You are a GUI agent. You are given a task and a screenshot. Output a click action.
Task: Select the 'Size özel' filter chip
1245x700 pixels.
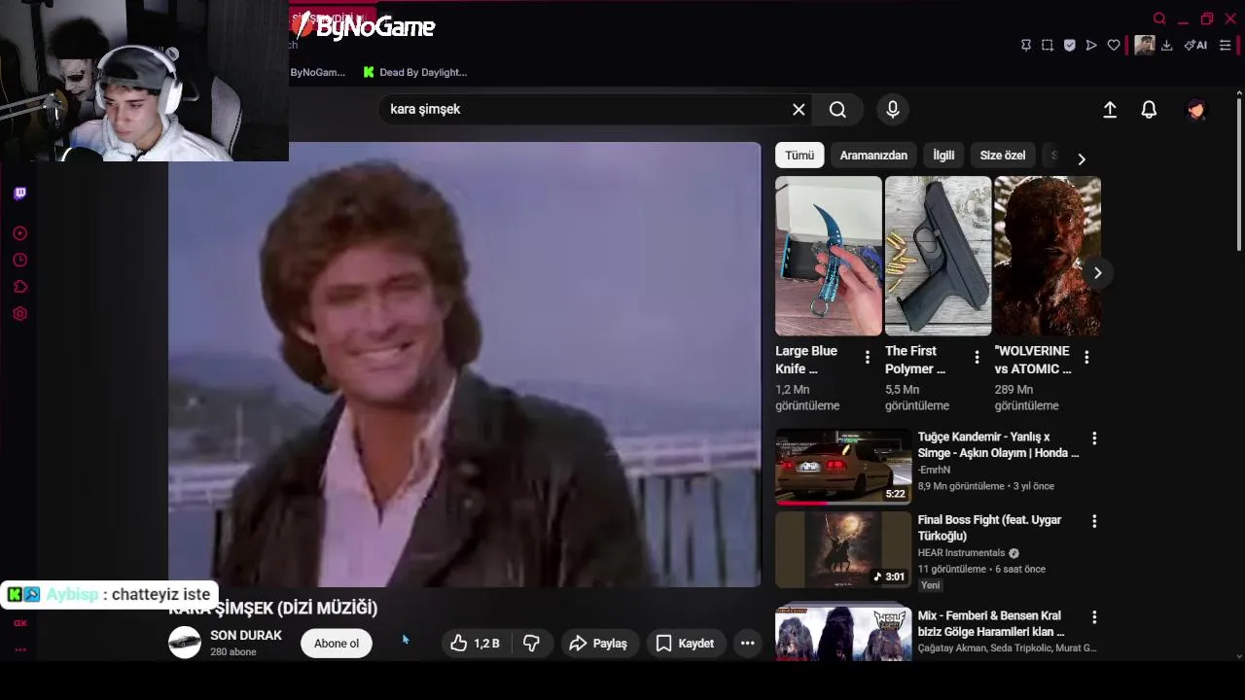1003,156
